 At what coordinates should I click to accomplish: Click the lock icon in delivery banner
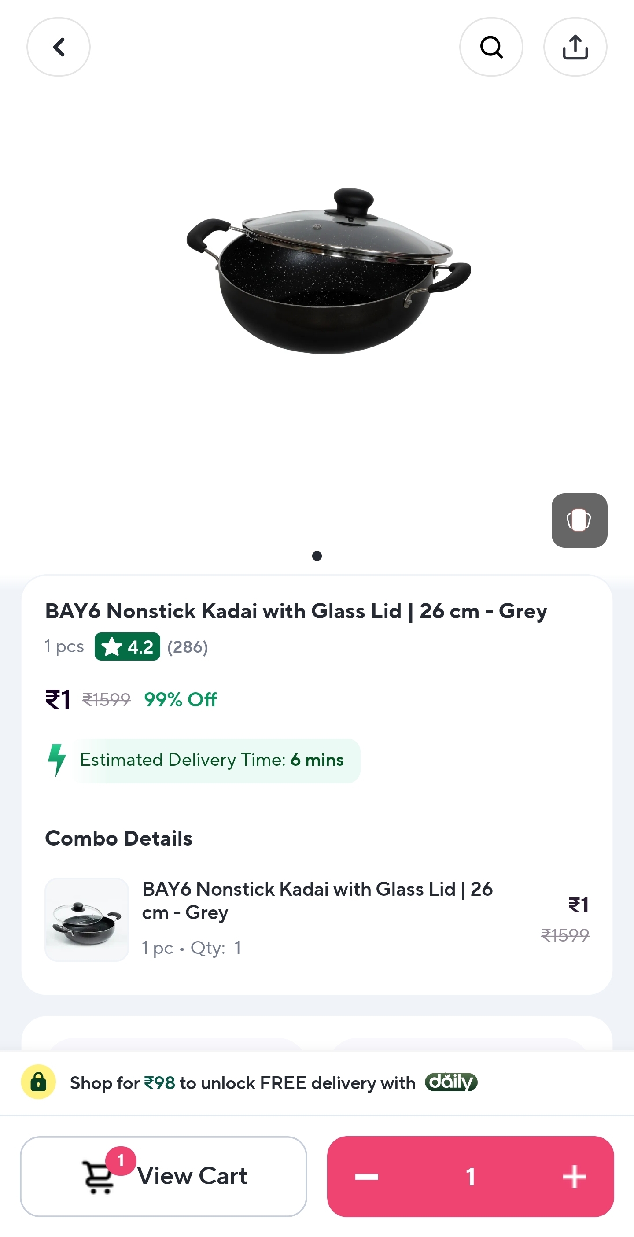click(x=38, y=1083)
